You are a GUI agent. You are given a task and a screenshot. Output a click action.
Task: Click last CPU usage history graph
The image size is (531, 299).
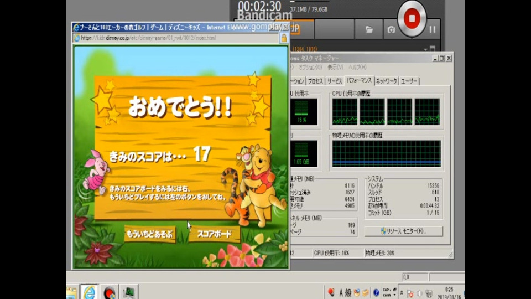427,112
